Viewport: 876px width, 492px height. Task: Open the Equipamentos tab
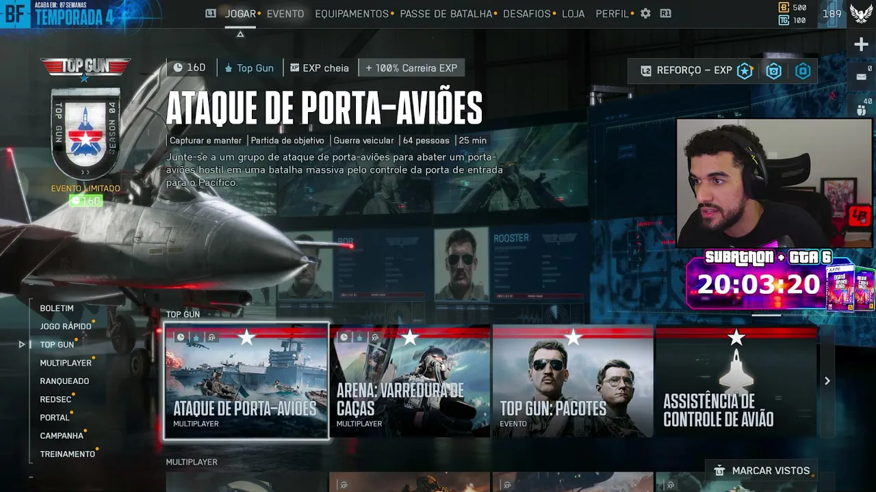[352, 14]
